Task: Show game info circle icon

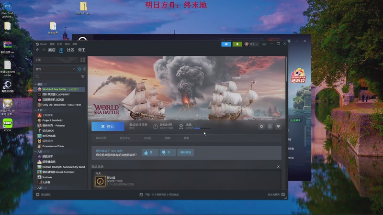Action: pos(270,126)
